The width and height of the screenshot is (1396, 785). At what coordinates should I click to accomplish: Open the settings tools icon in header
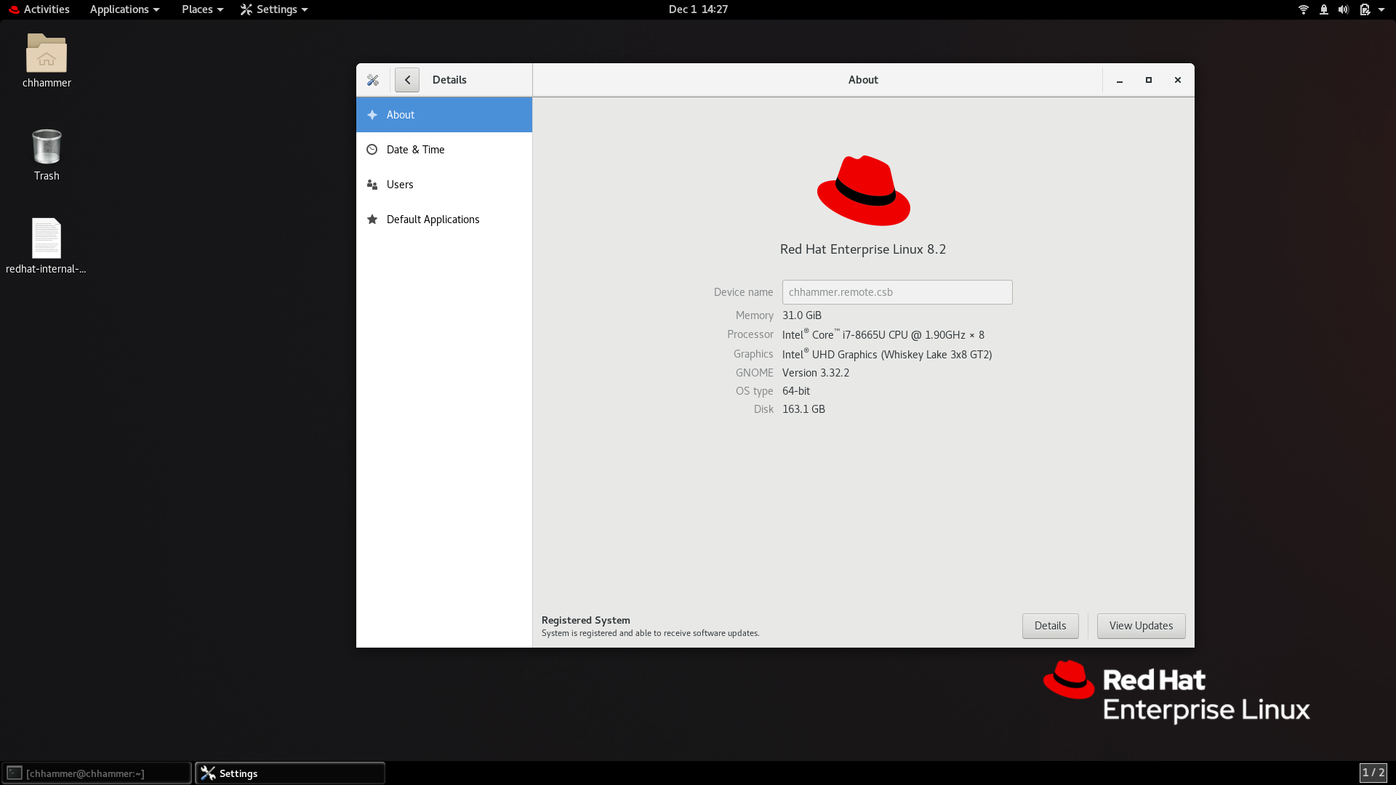pyautogui.click(x=373, y=80)
